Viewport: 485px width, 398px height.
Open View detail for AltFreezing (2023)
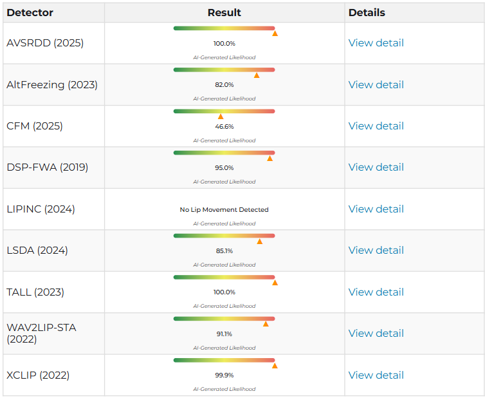pos(376,84)
